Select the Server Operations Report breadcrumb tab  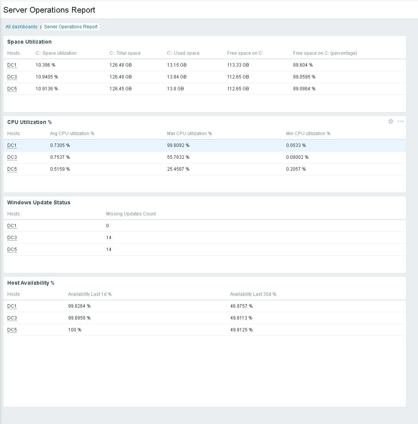click(x=71, y=26)
